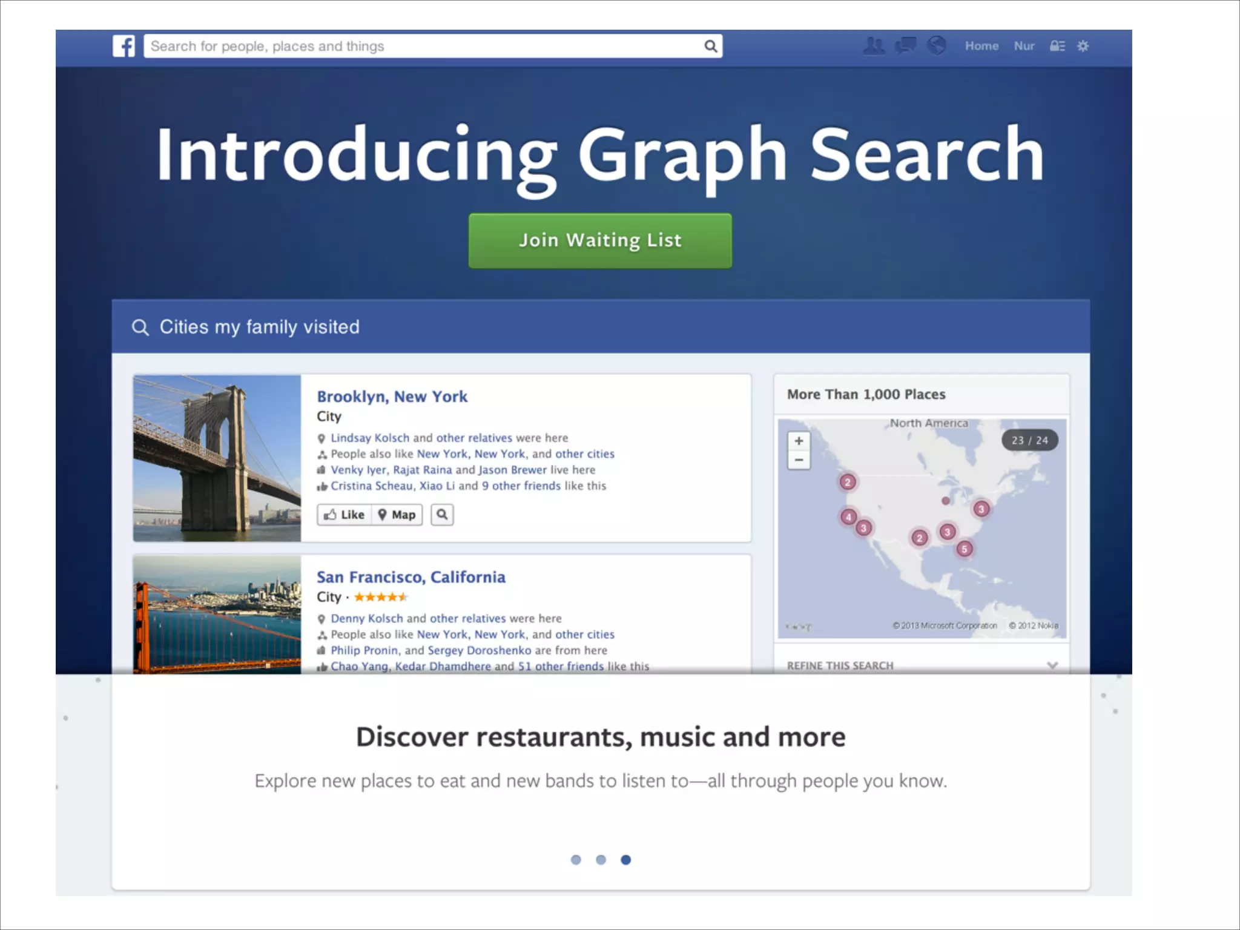Open the account settings gear icon

(1083, 46)
